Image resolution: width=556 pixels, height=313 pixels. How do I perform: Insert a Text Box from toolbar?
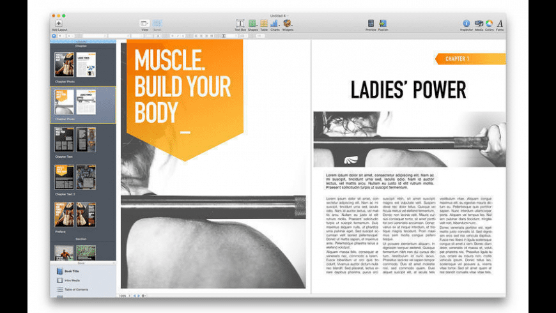[240, 24]
